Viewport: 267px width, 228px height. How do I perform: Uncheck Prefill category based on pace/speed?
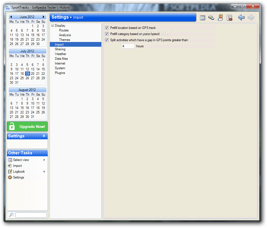coord(107,34)
